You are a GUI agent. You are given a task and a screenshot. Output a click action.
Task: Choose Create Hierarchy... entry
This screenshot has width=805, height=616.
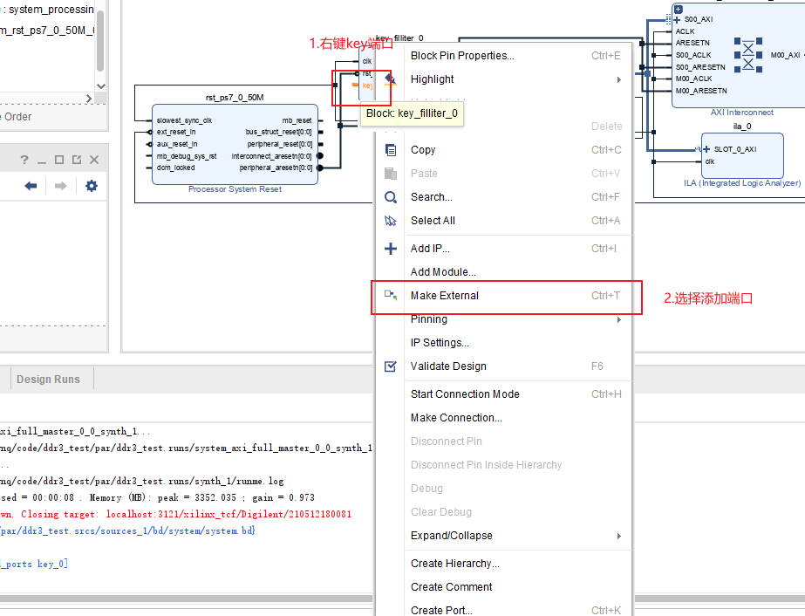click(x=503, y=564)
